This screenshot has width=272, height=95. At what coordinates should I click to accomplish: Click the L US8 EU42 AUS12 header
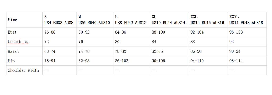pos(132,20)
